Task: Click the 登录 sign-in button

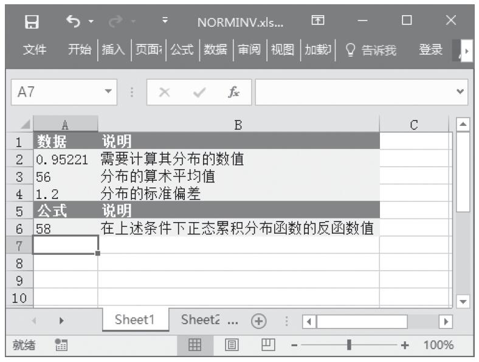Action: click(430, 50)
